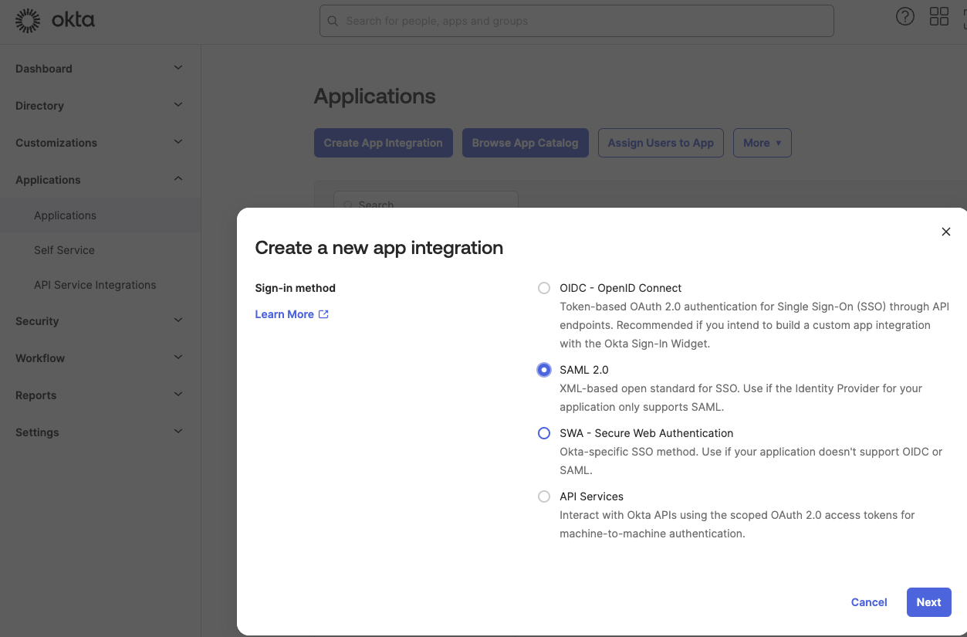Click 'XML-based open standard for SSO' description
This screenshot has width=967, height=637.
click(741, 398)
